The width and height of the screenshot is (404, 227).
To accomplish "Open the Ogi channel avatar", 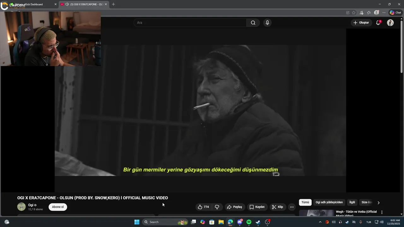I will [x=21, y=207].
